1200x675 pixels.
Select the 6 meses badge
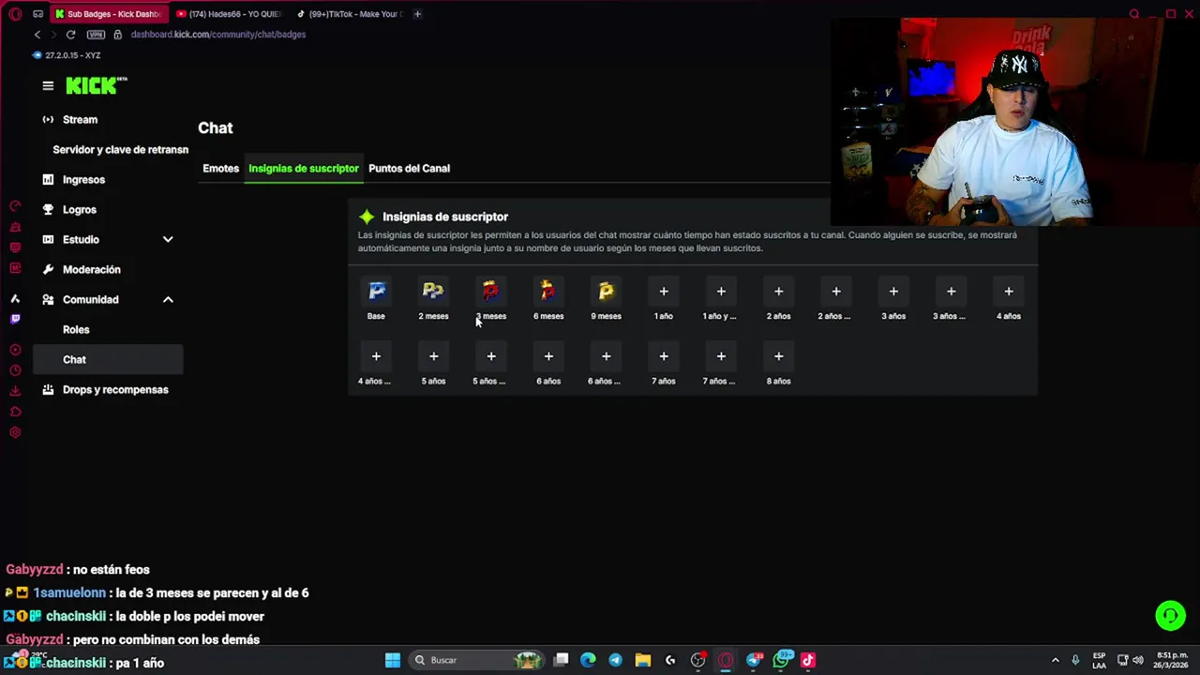coord(548,292)
